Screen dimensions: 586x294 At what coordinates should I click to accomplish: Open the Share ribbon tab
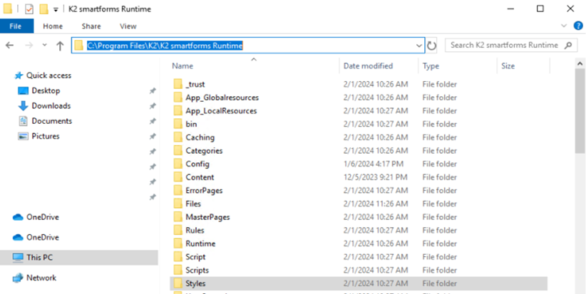[x=91, y=26]
